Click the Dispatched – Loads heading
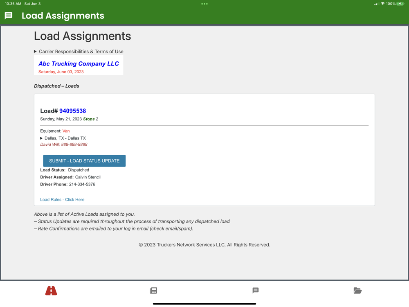Screen dimensions: 409x307 click(56, 86)
